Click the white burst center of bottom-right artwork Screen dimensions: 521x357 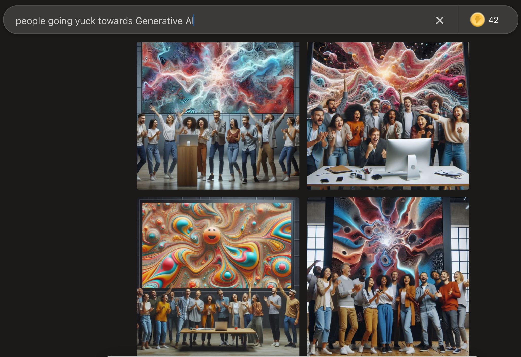coord(386,241)
